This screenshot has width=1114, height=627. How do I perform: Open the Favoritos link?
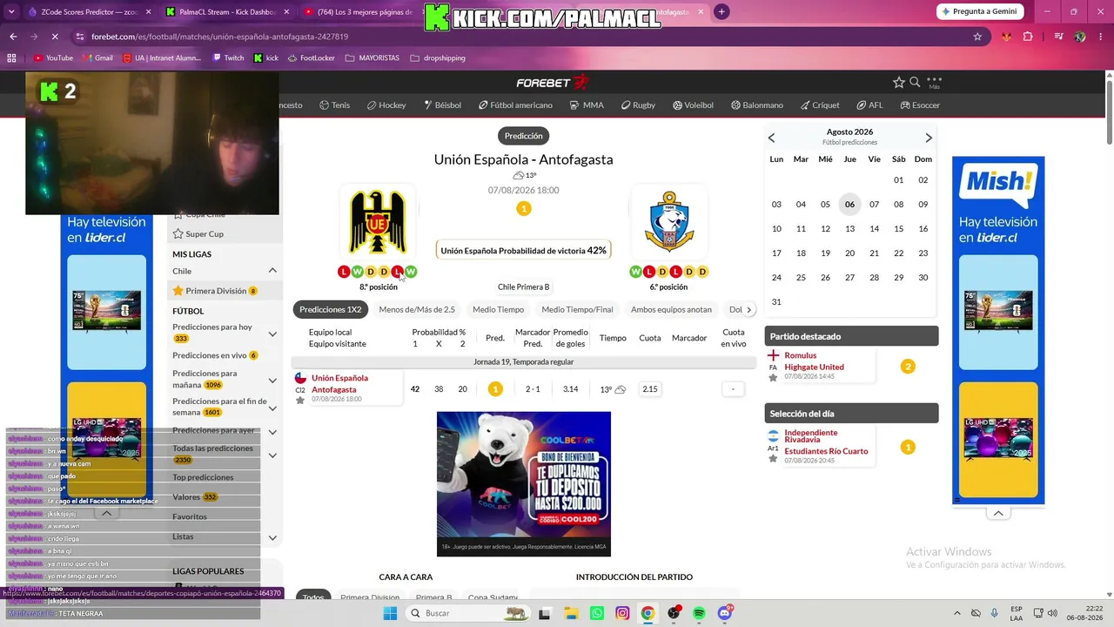[x=190, y=516]
